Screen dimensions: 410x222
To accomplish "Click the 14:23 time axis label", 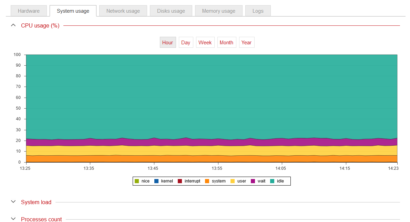I will pyautogui.click(x=393, y=168).
